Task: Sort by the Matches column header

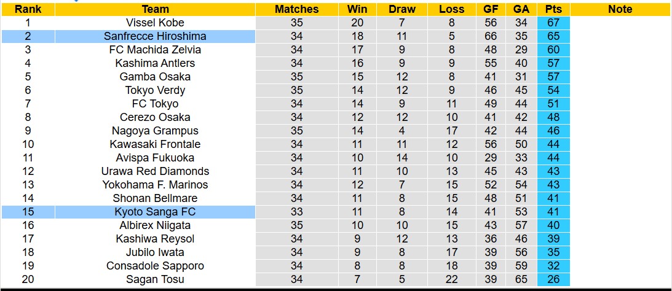Action: [296, 9]
